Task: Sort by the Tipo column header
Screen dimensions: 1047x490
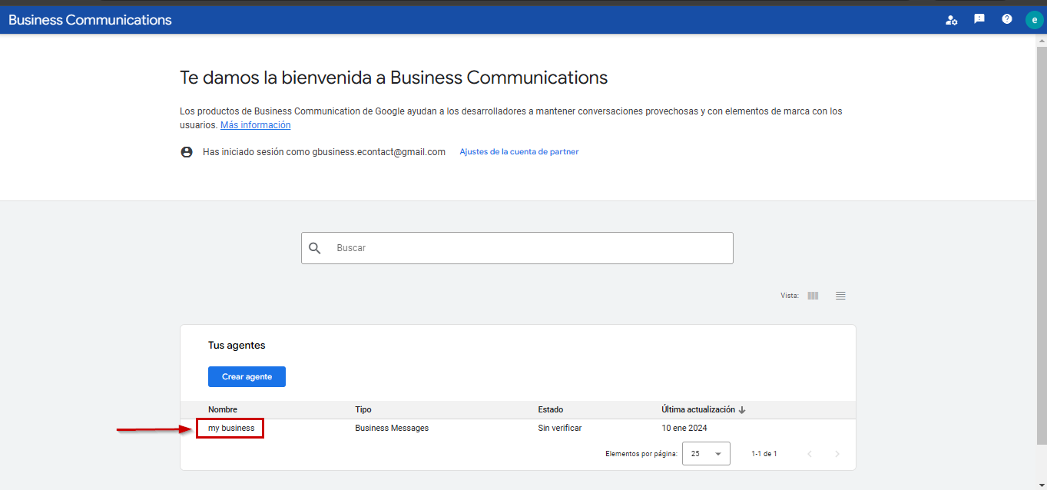Action: click(x=363, y=410)
